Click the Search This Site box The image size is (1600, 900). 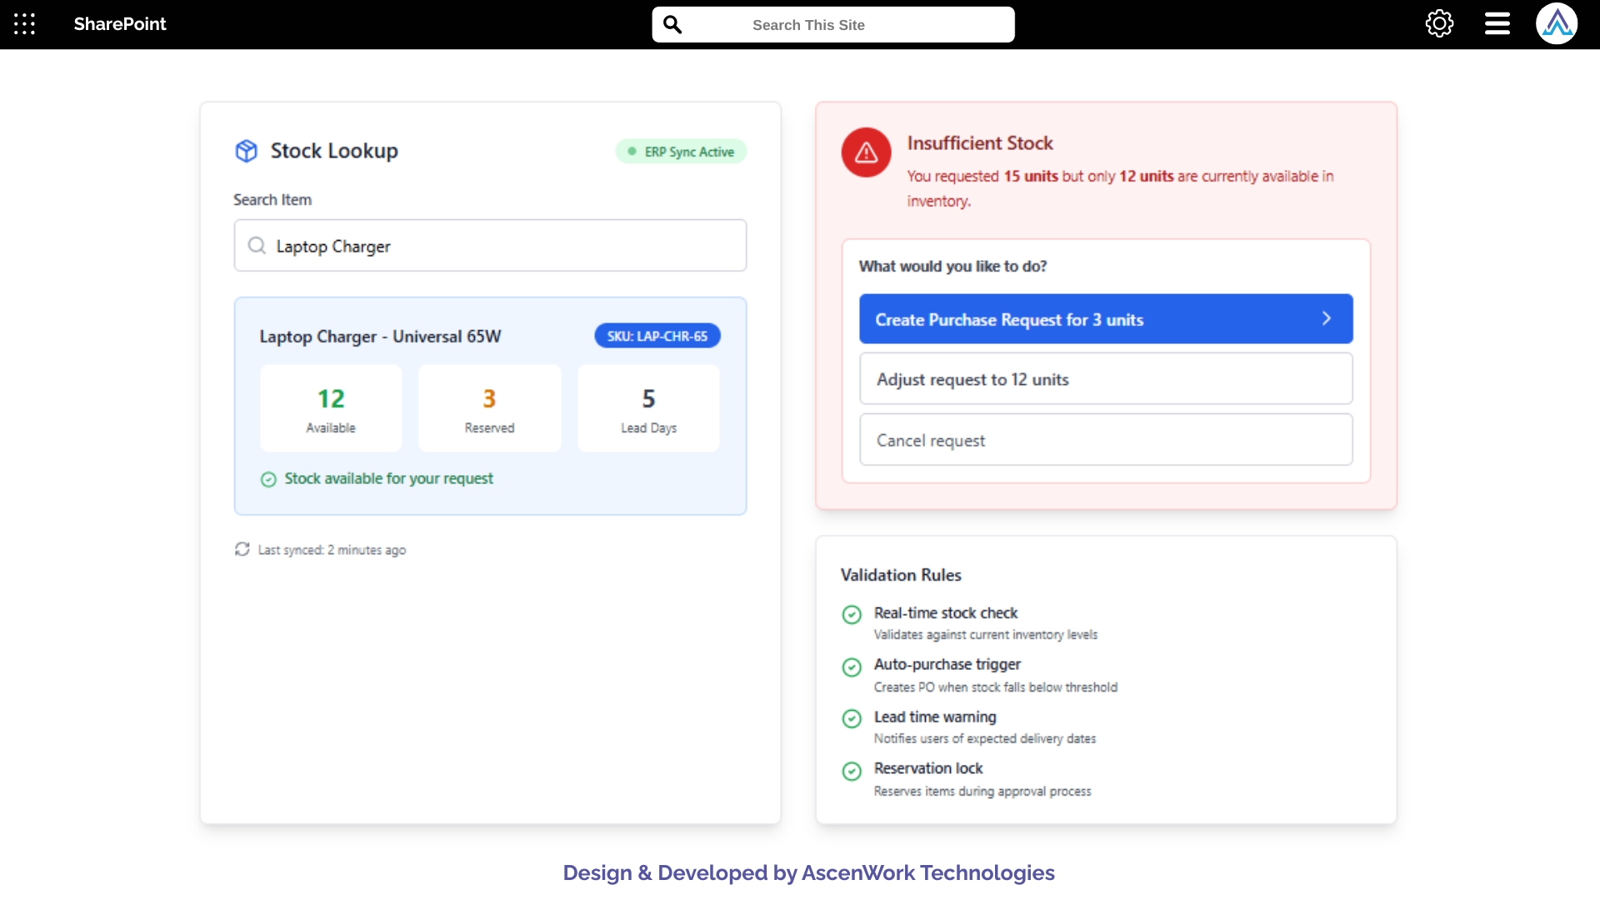pos(833,25)
